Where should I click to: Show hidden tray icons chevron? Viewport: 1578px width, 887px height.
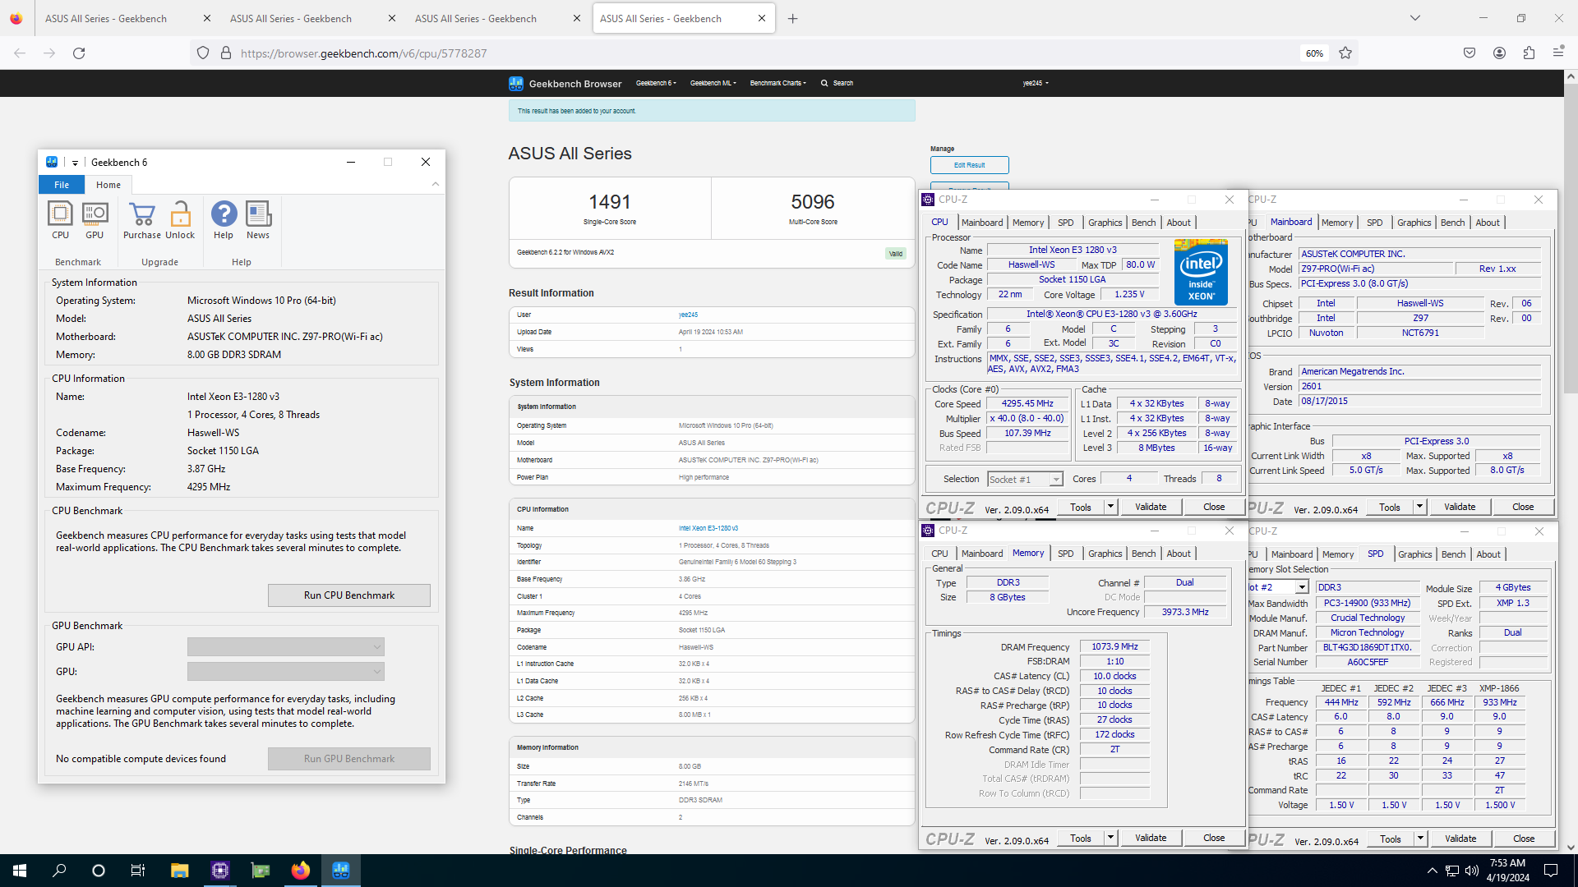pyautogui.click(x=1432, y=871)
